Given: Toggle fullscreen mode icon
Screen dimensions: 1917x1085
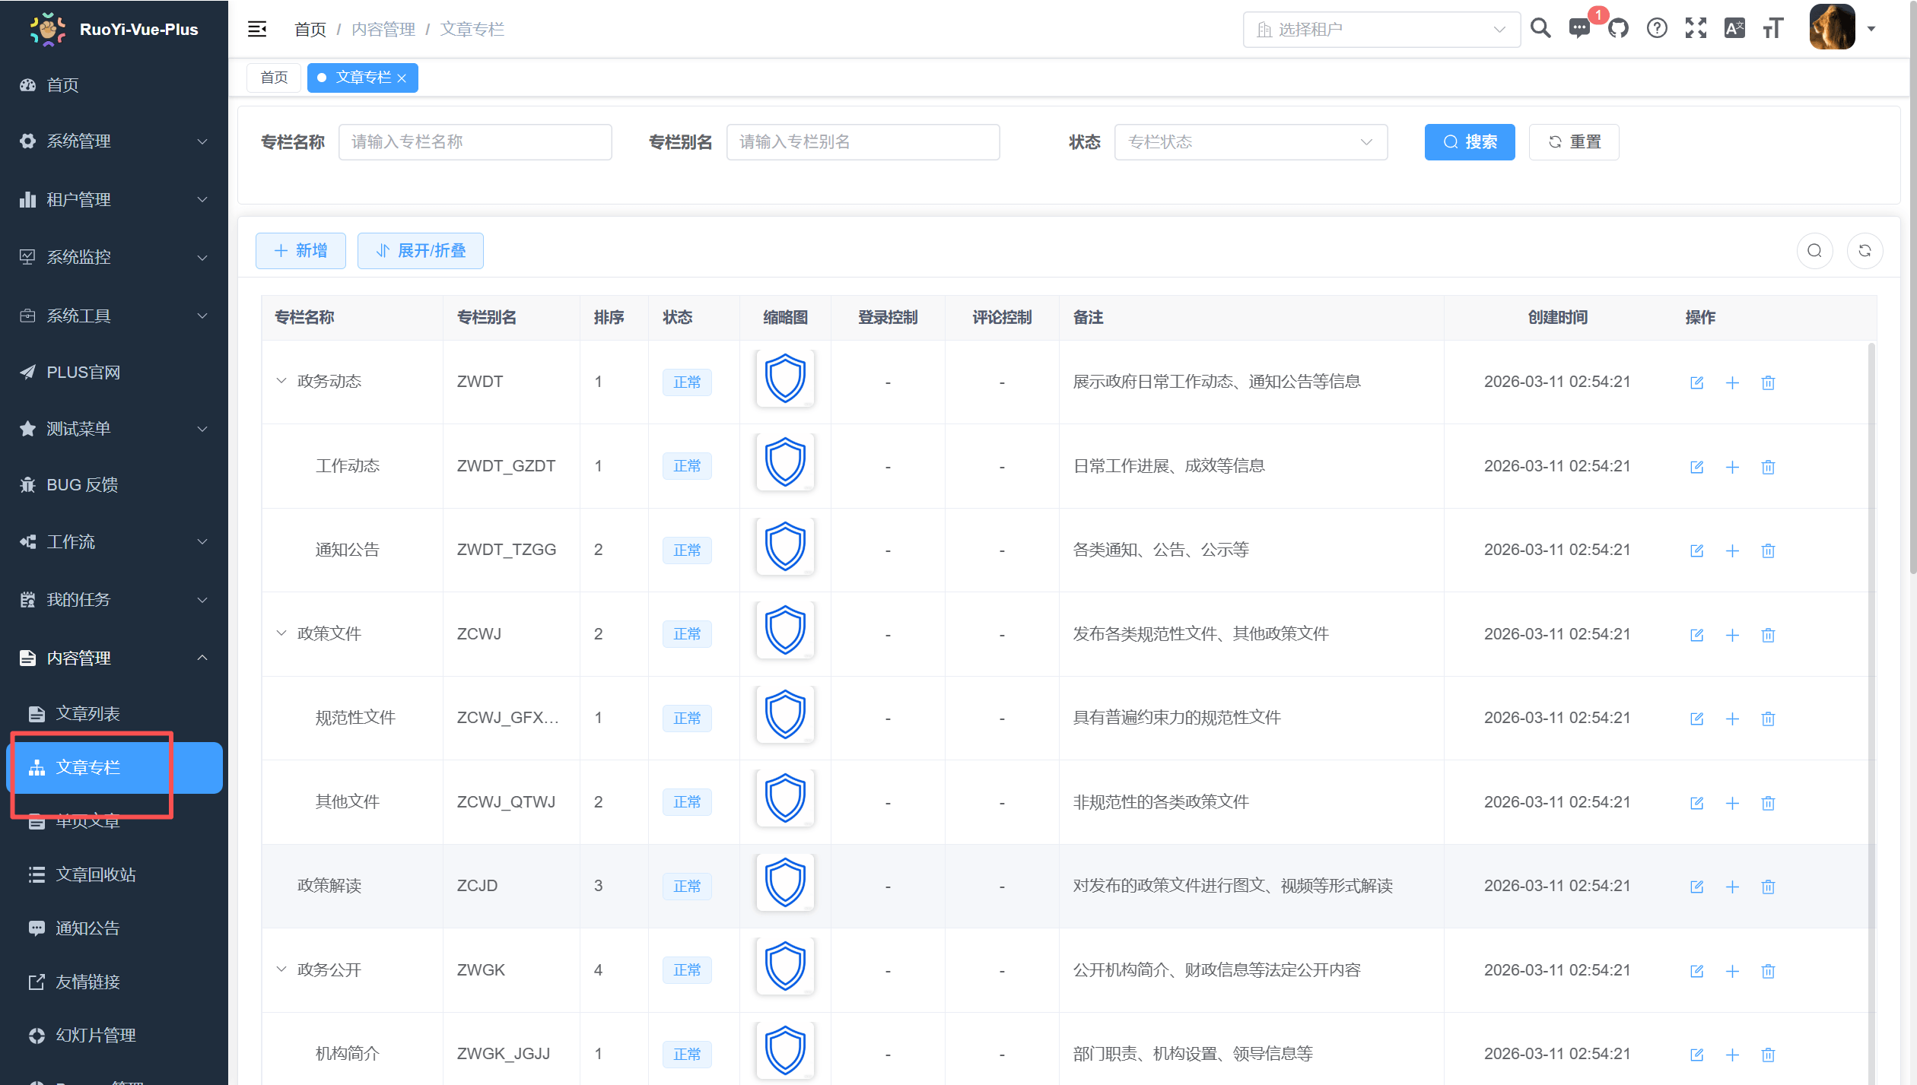Looking at the screenshot, I should pos(1696,29).
